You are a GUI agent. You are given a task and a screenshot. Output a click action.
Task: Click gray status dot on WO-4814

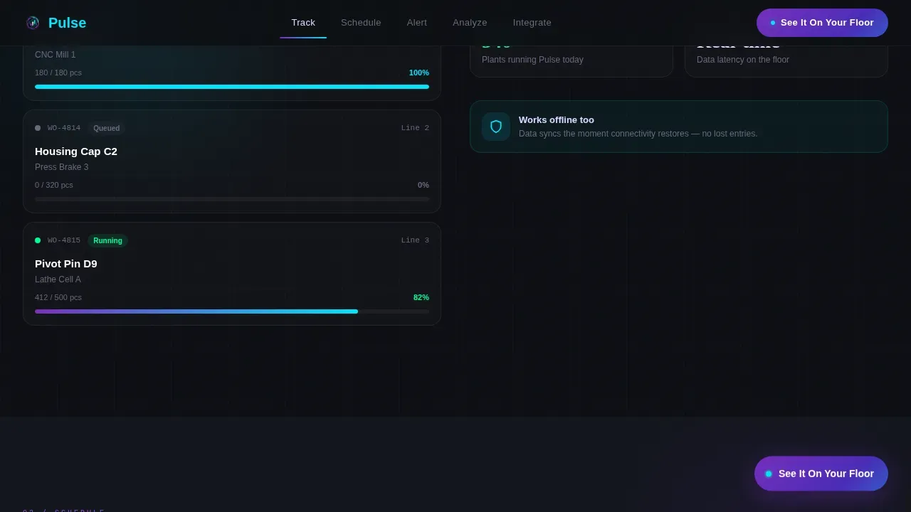[x=38, y=128]
